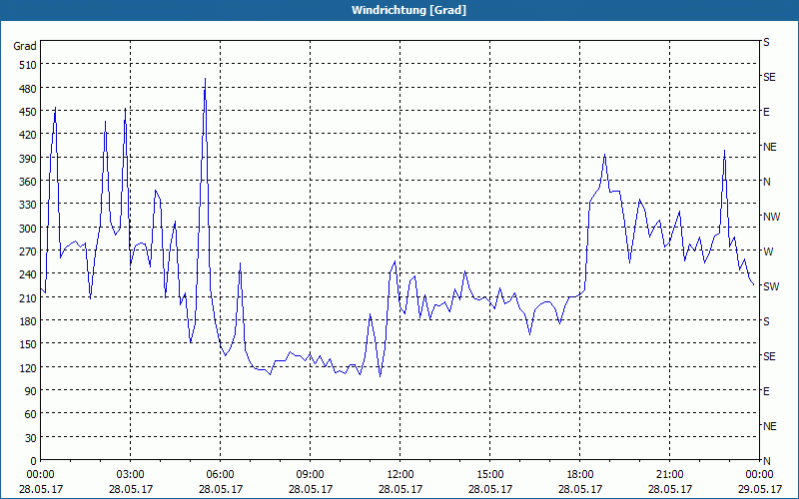Select the 300 degree axis label
The height and width of the screenshot is (499, 799).
coord(28,229)
